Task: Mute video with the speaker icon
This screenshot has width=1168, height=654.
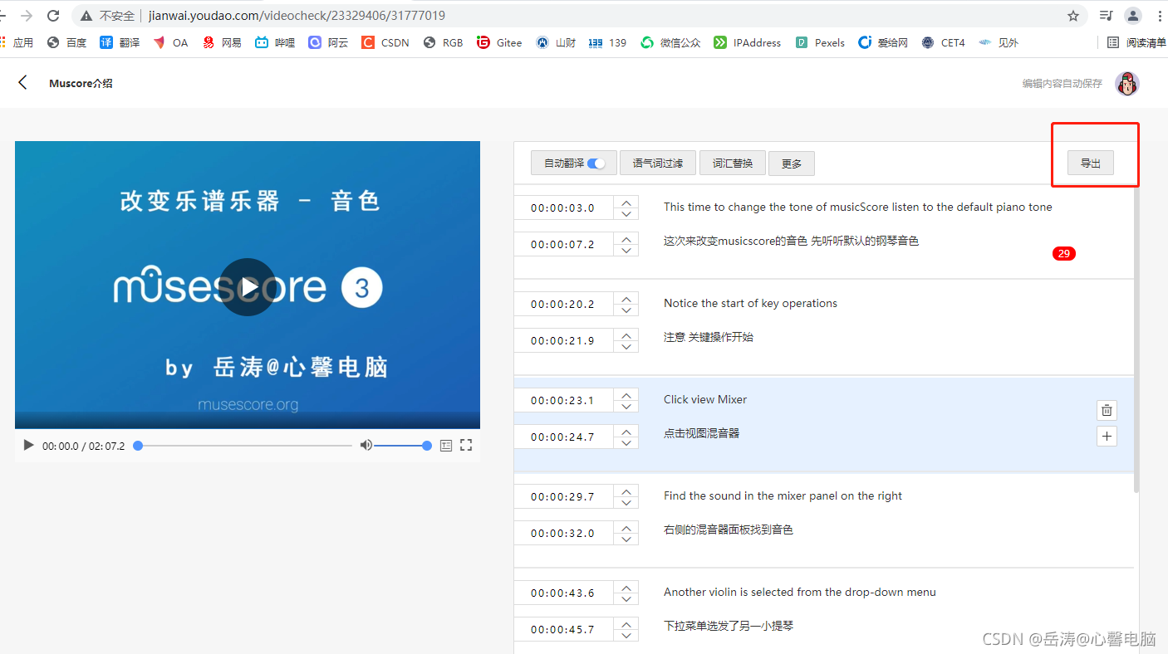Action: click(366, 446)
